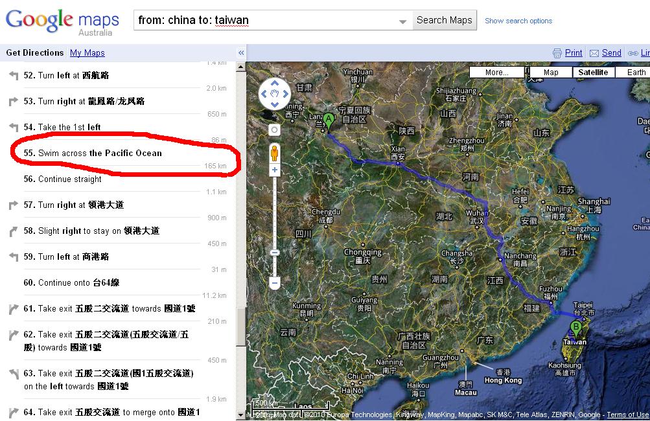
Task: Click slight-left arrow icon of step 63
Action: click(14, 374)
